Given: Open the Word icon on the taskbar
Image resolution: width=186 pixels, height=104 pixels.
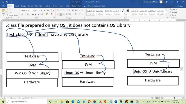Looking at the screenshot, I should (116, 101).
